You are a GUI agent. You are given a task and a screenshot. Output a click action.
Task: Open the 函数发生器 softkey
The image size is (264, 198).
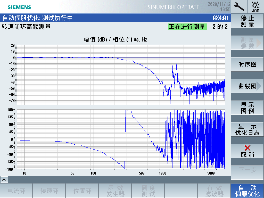(115, 191)
